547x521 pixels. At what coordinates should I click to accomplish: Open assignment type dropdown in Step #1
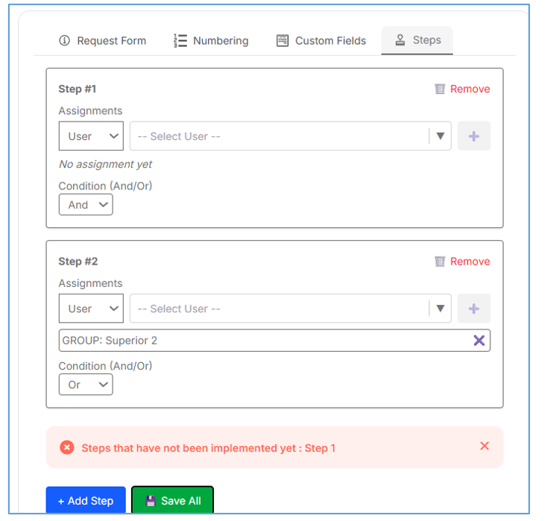pos(91,136)
